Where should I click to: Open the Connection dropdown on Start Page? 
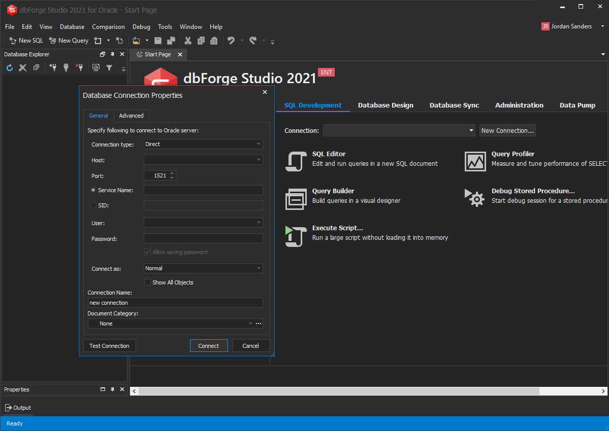click(x=470, y=130)
